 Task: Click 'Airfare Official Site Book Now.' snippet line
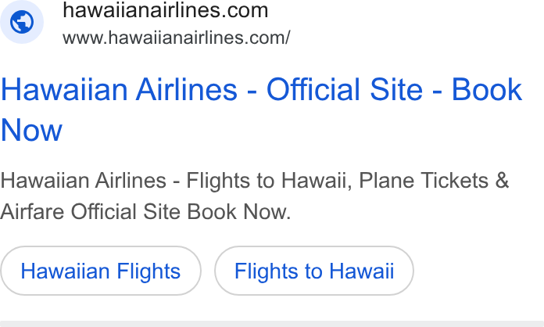145,212
